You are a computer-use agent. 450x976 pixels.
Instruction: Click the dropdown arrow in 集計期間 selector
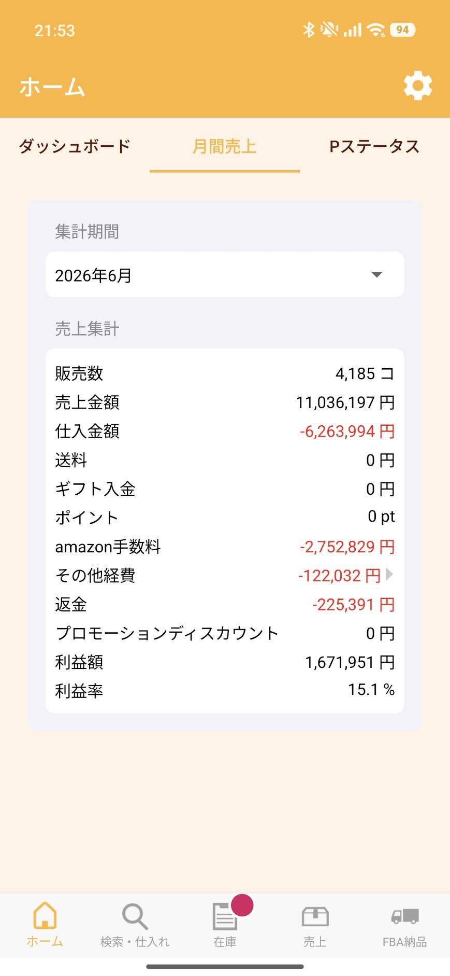coord(377,274)
